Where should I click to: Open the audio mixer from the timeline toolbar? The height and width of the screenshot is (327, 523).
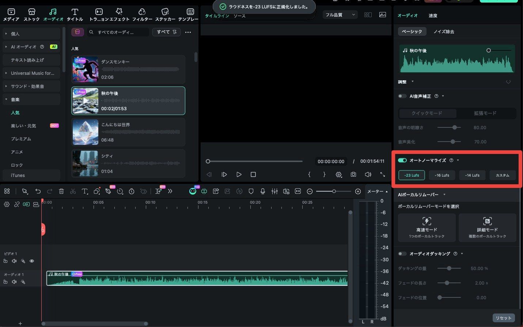tap(274, 191)
